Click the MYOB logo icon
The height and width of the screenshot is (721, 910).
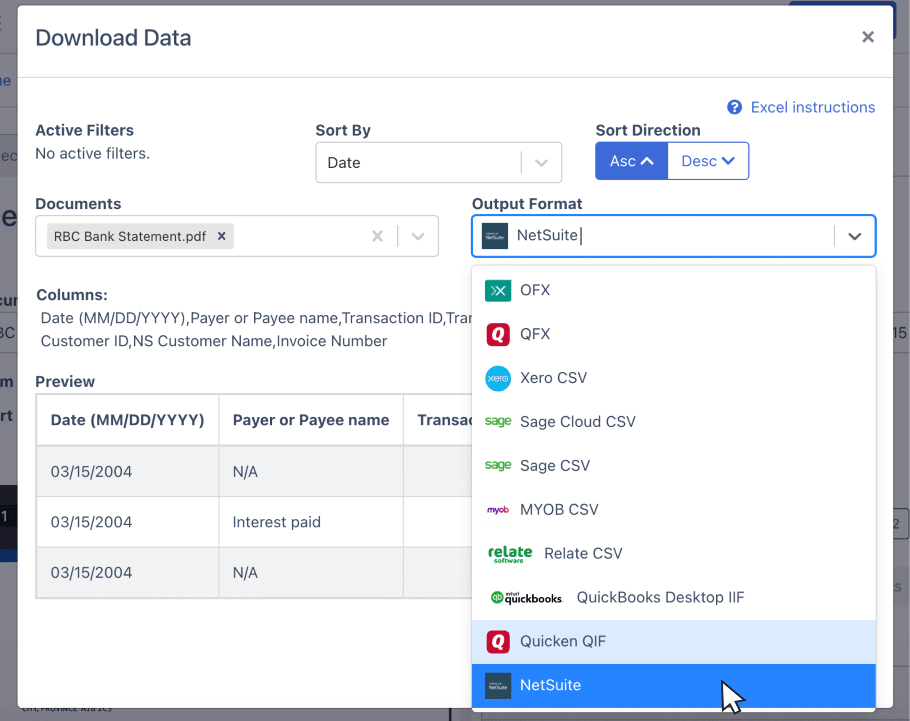[498, 510]
